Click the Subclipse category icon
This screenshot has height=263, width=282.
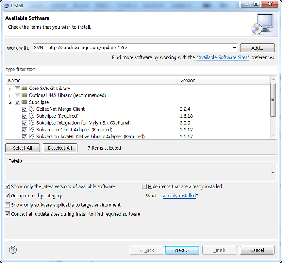click(x=24, y=102)
